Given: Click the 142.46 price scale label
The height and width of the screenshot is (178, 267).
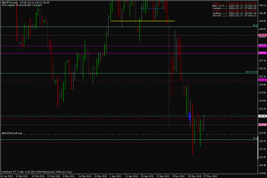Looking at the screenshot, I should 262,13.
